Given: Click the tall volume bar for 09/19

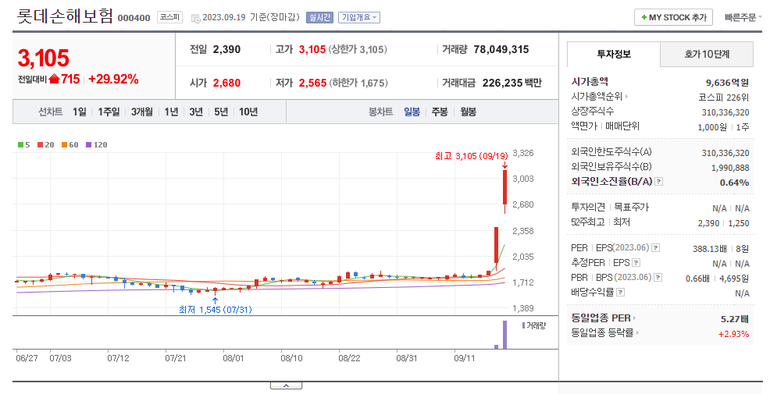Looking at the screenshot, I should tap(504, 335).
